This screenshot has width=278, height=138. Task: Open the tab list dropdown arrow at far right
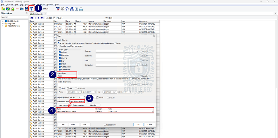[276, 14]
